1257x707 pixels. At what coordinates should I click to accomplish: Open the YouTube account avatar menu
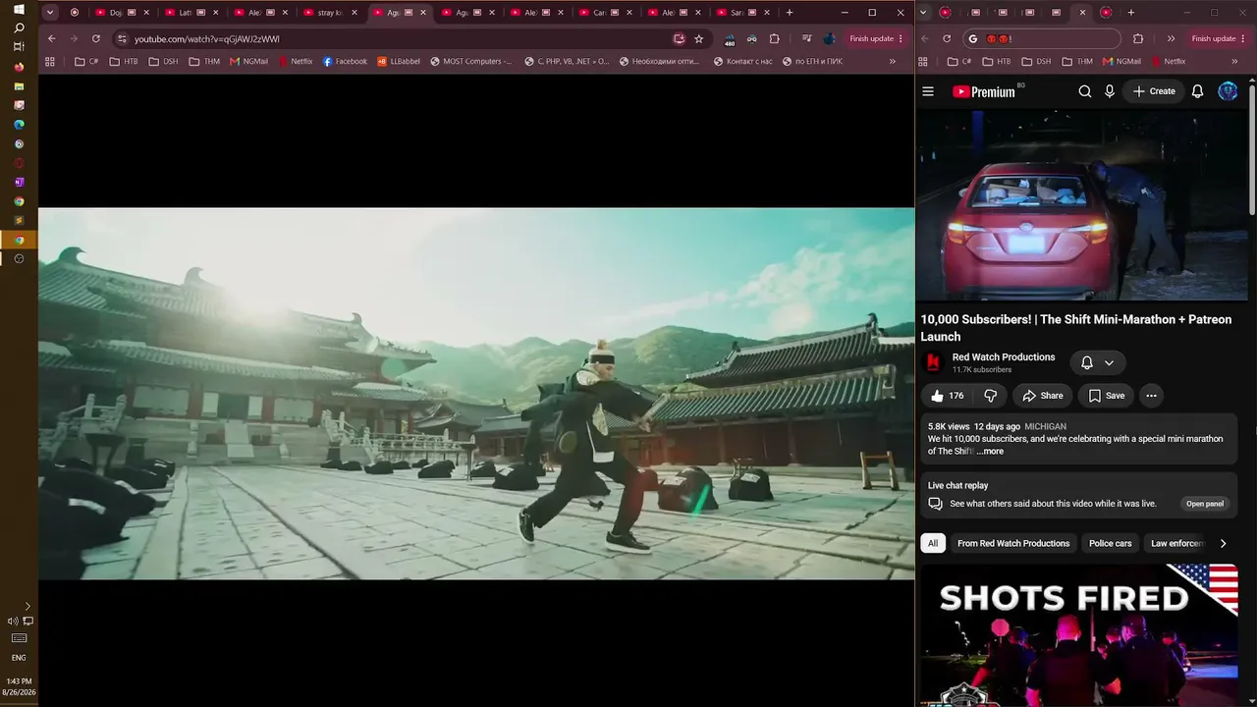pyautogui.click(x=1228, y=91)
